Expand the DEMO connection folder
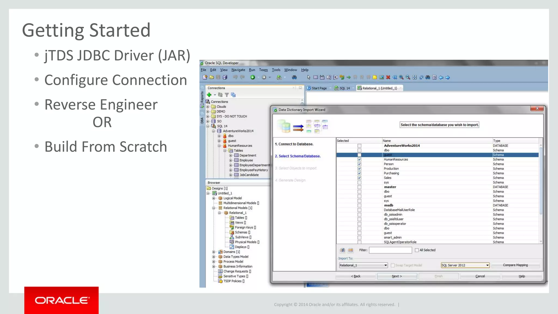 point(208,111)
